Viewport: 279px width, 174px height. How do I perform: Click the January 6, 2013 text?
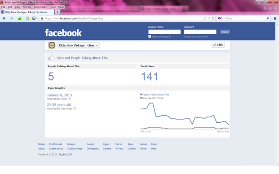click(59, 95)
